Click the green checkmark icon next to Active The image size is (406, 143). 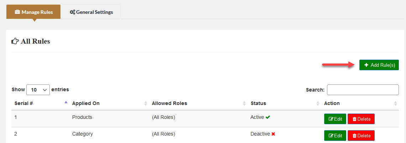[268, 117]
